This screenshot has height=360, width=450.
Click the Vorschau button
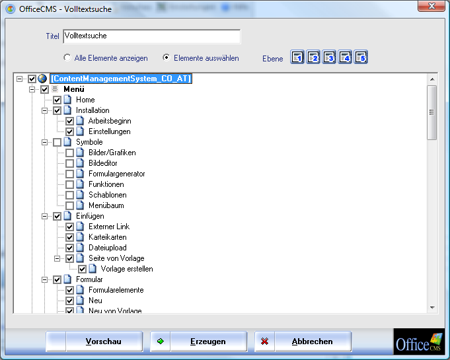tap(94, 342)
